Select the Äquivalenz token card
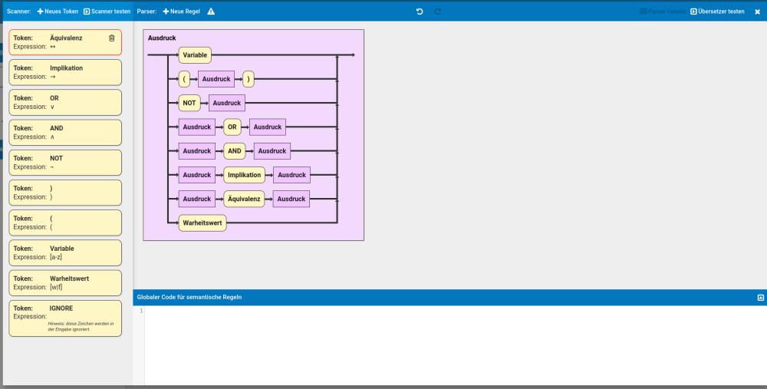This screenshot has width=767, height=389. (65, 42)
